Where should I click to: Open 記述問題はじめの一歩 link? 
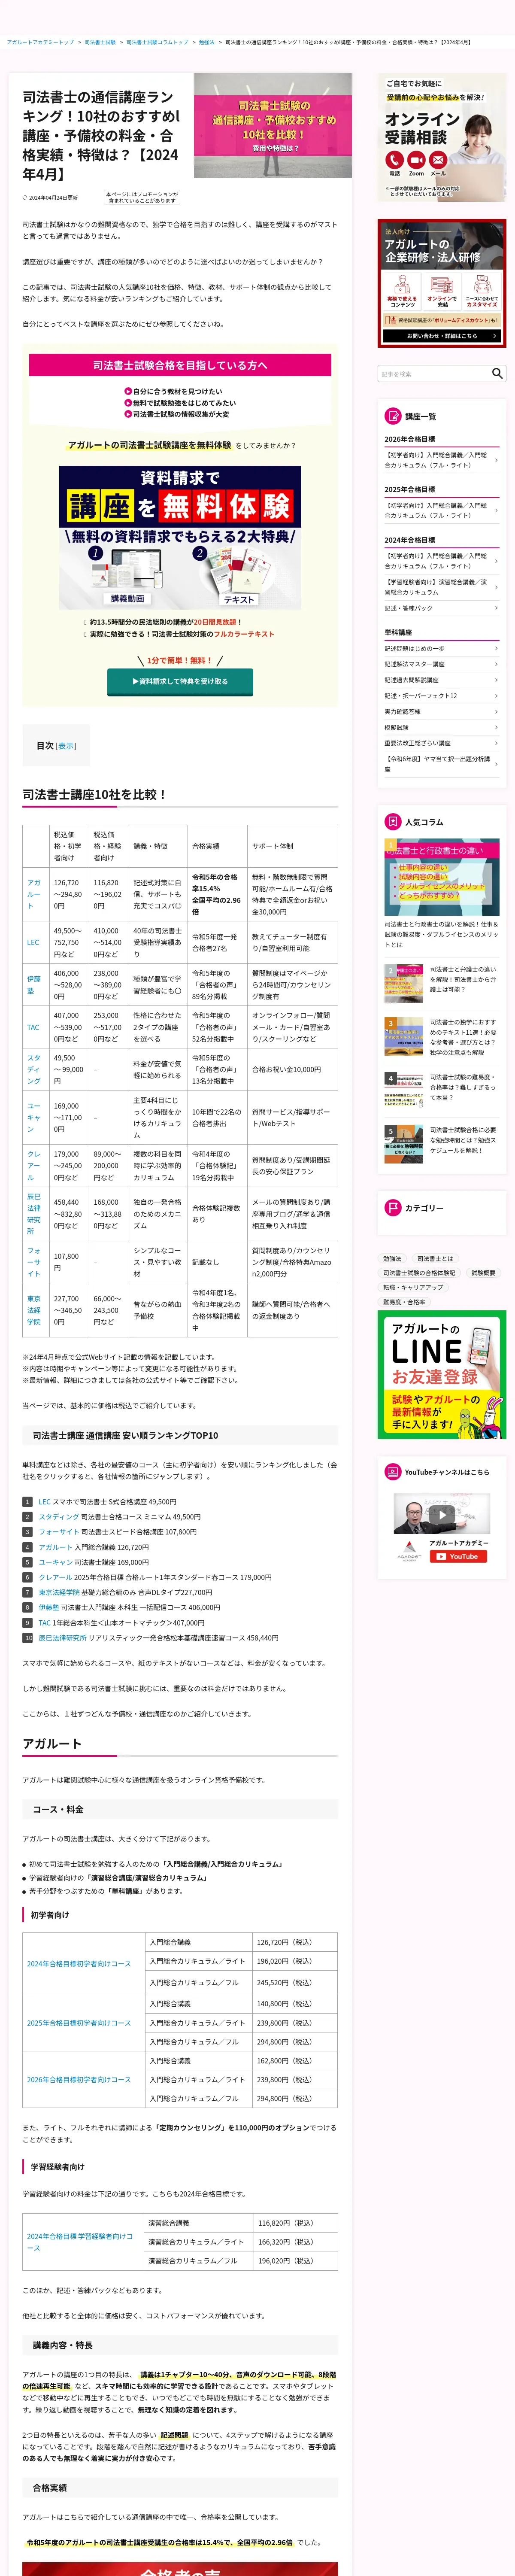click(x=441, y=648)
